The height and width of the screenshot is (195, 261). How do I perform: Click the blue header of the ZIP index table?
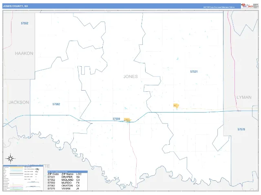(x=68, y=172)
